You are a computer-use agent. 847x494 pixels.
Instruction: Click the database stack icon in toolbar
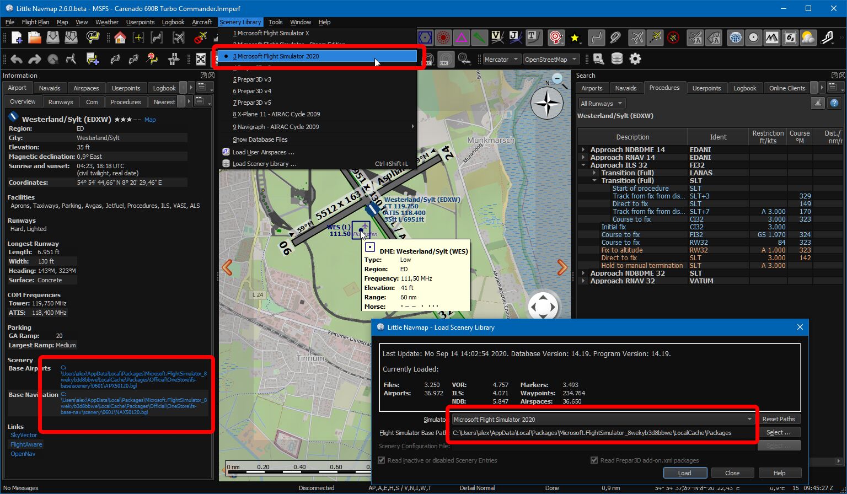pos(617,59)
